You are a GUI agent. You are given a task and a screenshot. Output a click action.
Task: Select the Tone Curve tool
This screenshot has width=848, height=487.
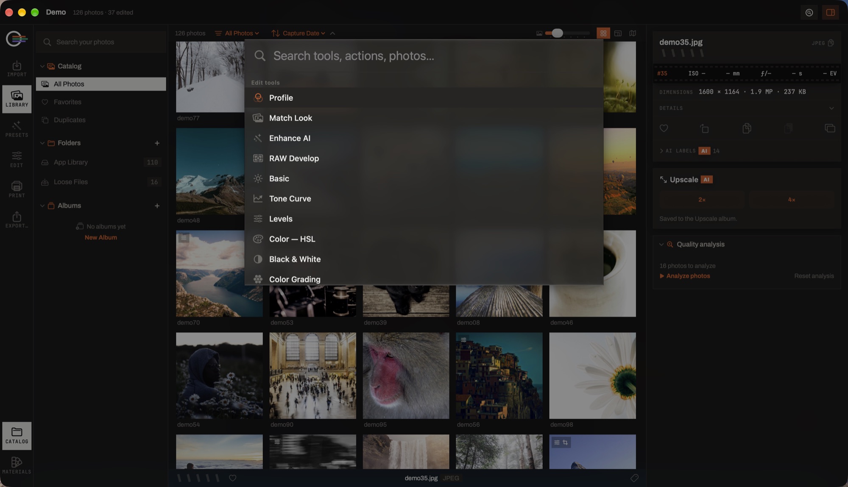424,199
